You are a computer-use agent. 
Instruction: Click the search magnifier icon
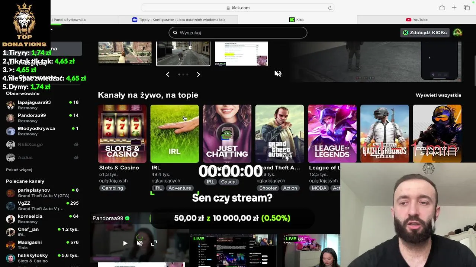point(175,33)
